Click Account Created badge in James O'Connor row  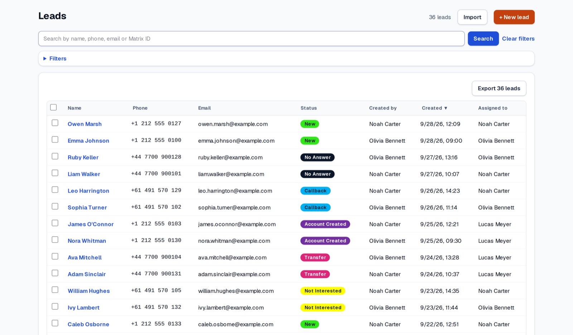pyautogui.click(x=325, y=224)
